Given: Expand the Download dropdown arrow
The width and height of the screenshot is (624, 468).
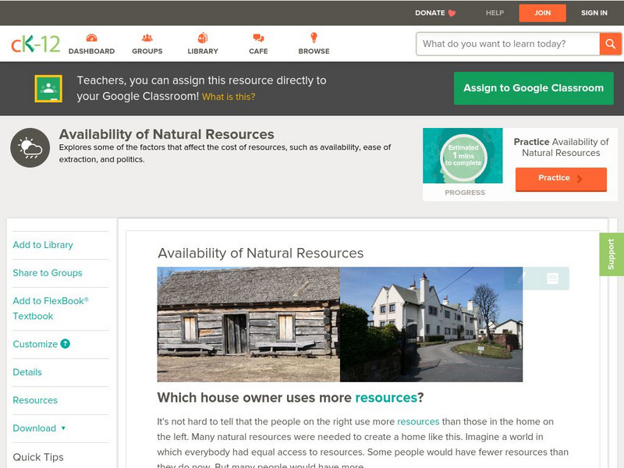Looking at the screenshot, I should point(63,428).
